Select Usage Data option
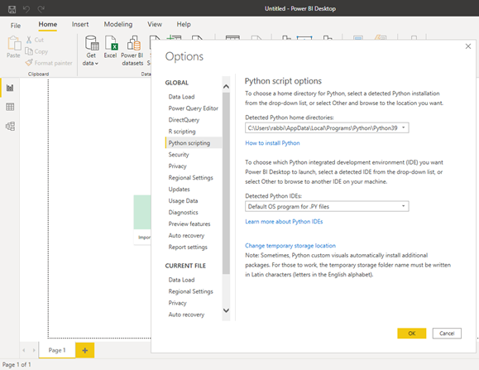 pos(184,201)
